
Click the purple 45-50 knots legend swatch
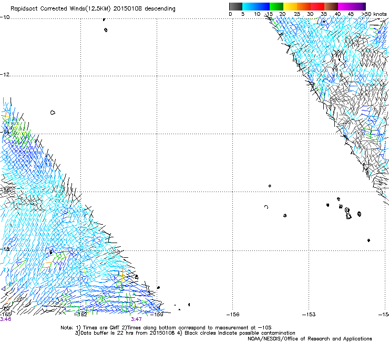pos(359,6)
